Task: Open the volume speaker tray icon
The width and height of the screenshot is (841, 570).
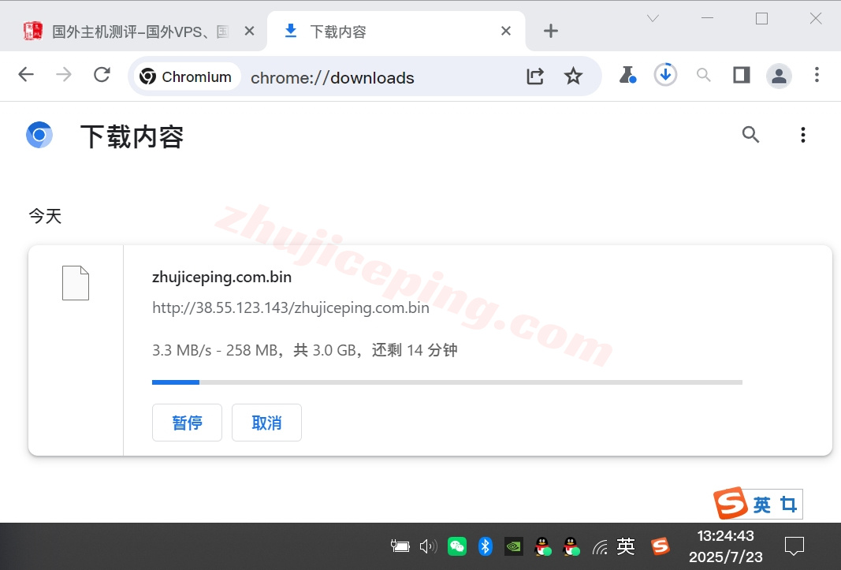Action: coord(428,546)
